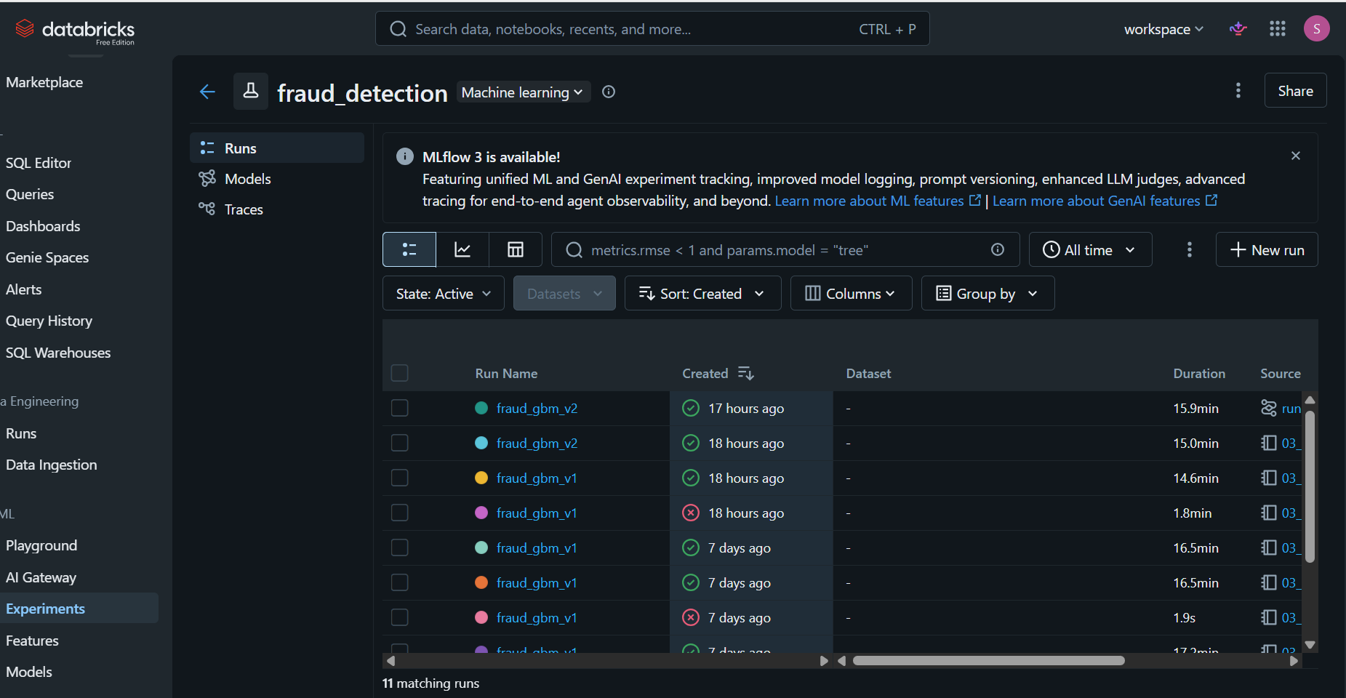Click the Databricks logo
The image size is (1346, 698).
click(x=75, y=30)
